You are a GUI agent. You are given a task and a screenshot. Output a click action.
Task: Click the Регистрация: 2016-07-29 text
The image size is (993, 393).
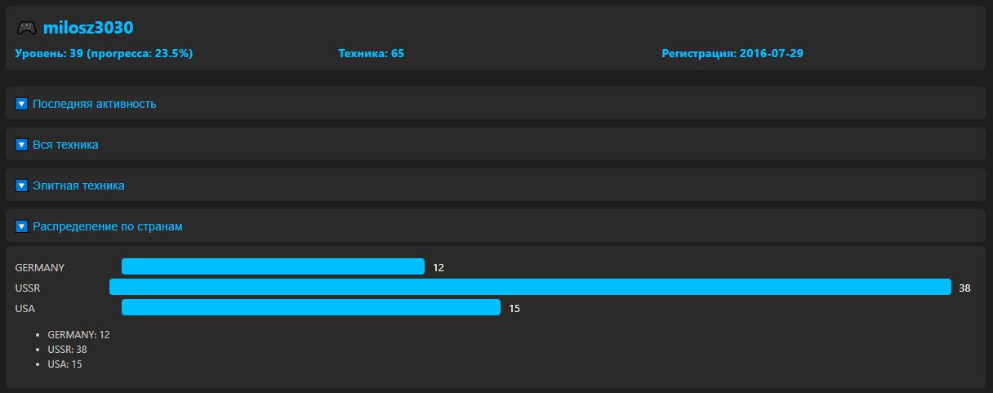coord(733,54)
